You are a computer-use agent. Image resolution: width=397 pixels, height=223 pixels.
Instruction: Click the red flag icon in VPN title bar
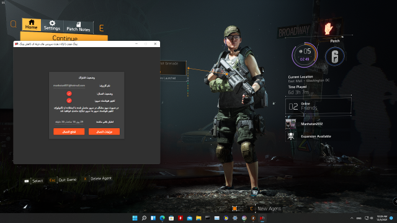17,44
